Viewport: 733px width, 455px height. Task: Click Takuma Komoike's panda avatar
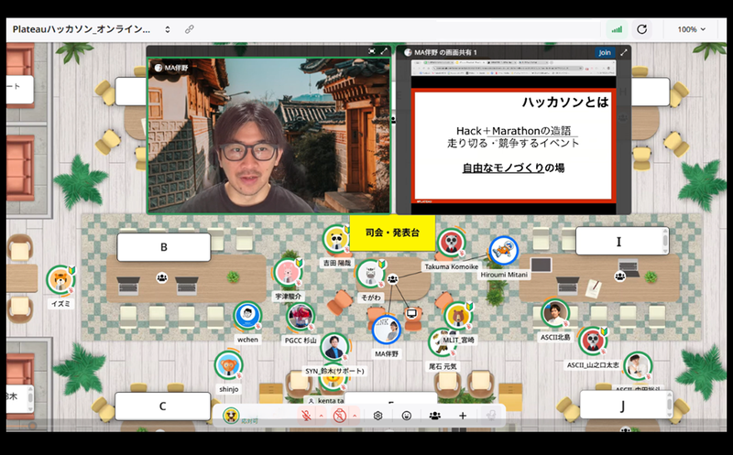pos(451,244)
